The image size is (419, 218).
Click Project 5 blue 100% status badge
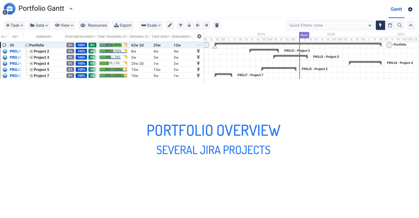point(81,69)
